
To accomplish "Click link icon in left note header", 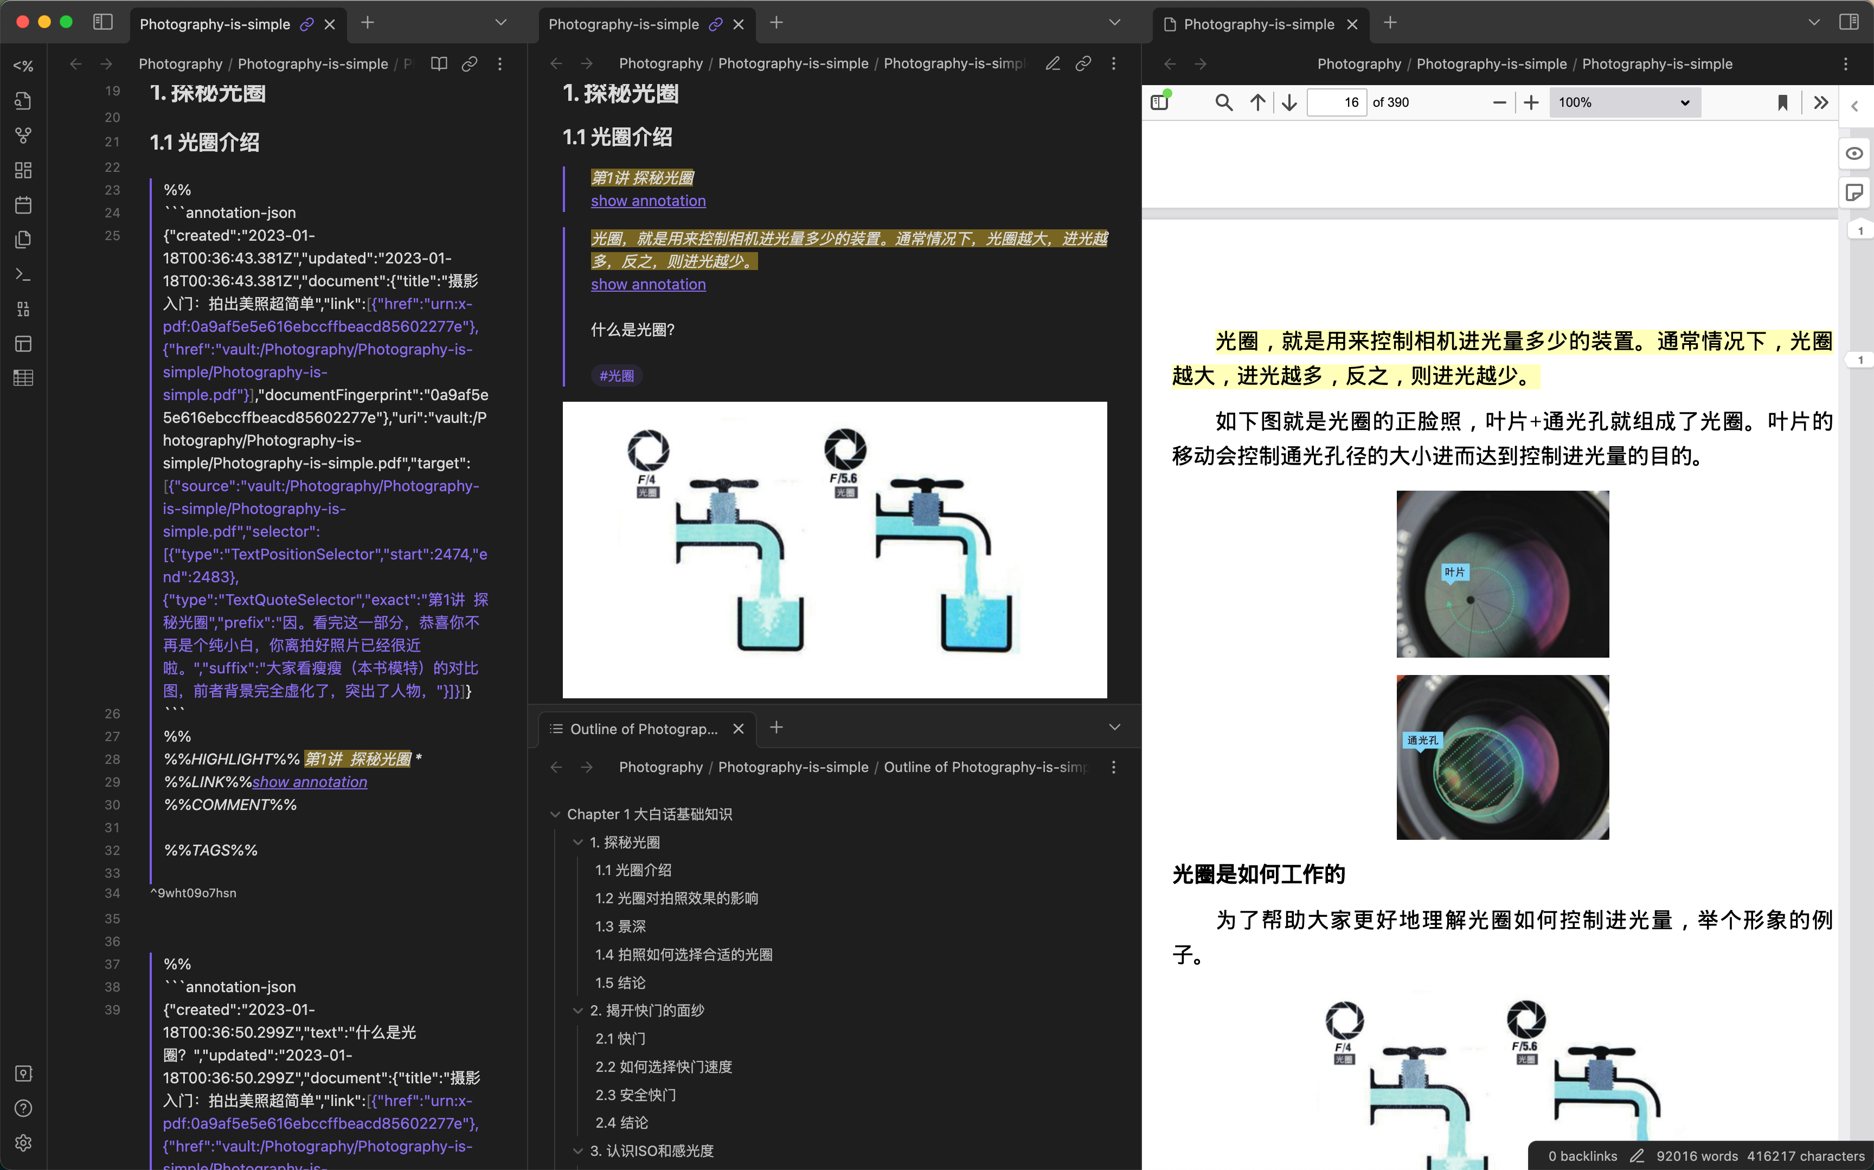I will [x=469, y=64].
